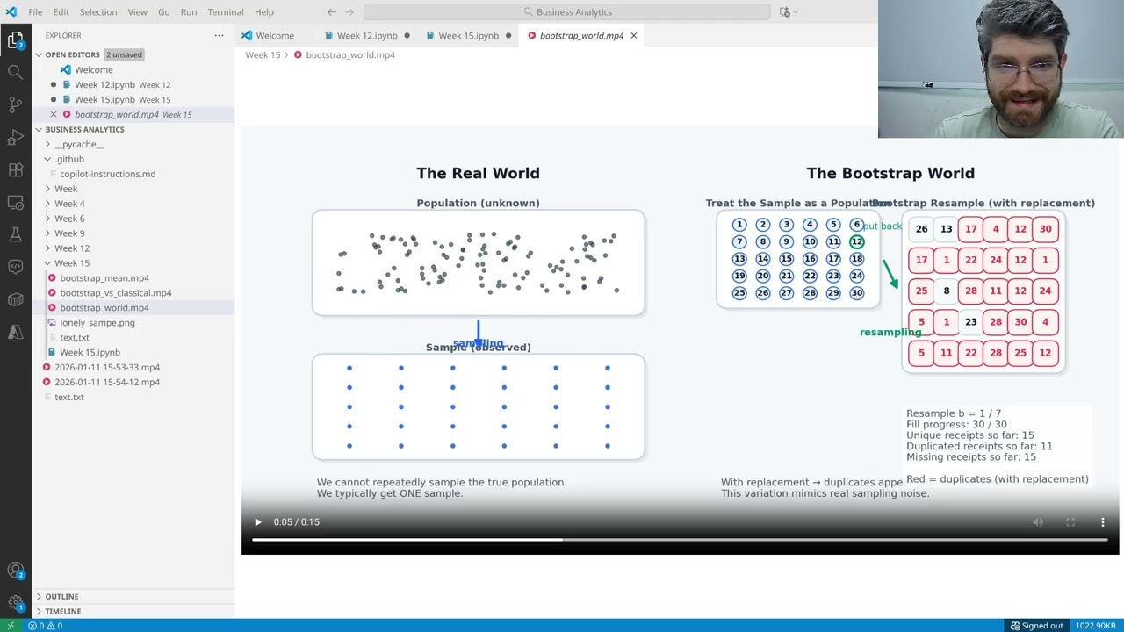Open 2026-01-11 15-53-33.mp4 file
This screenshot has height=632, width=1124.
(x=107, y=367)
